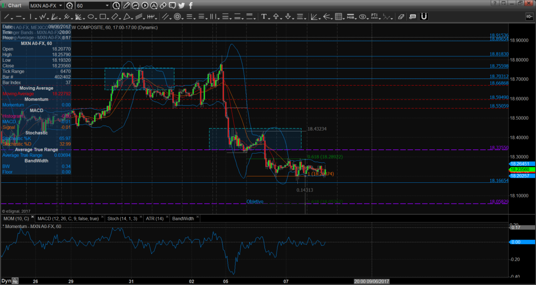Click the help question mark button
The image size is (536, 285).
(x=495, y=3)
